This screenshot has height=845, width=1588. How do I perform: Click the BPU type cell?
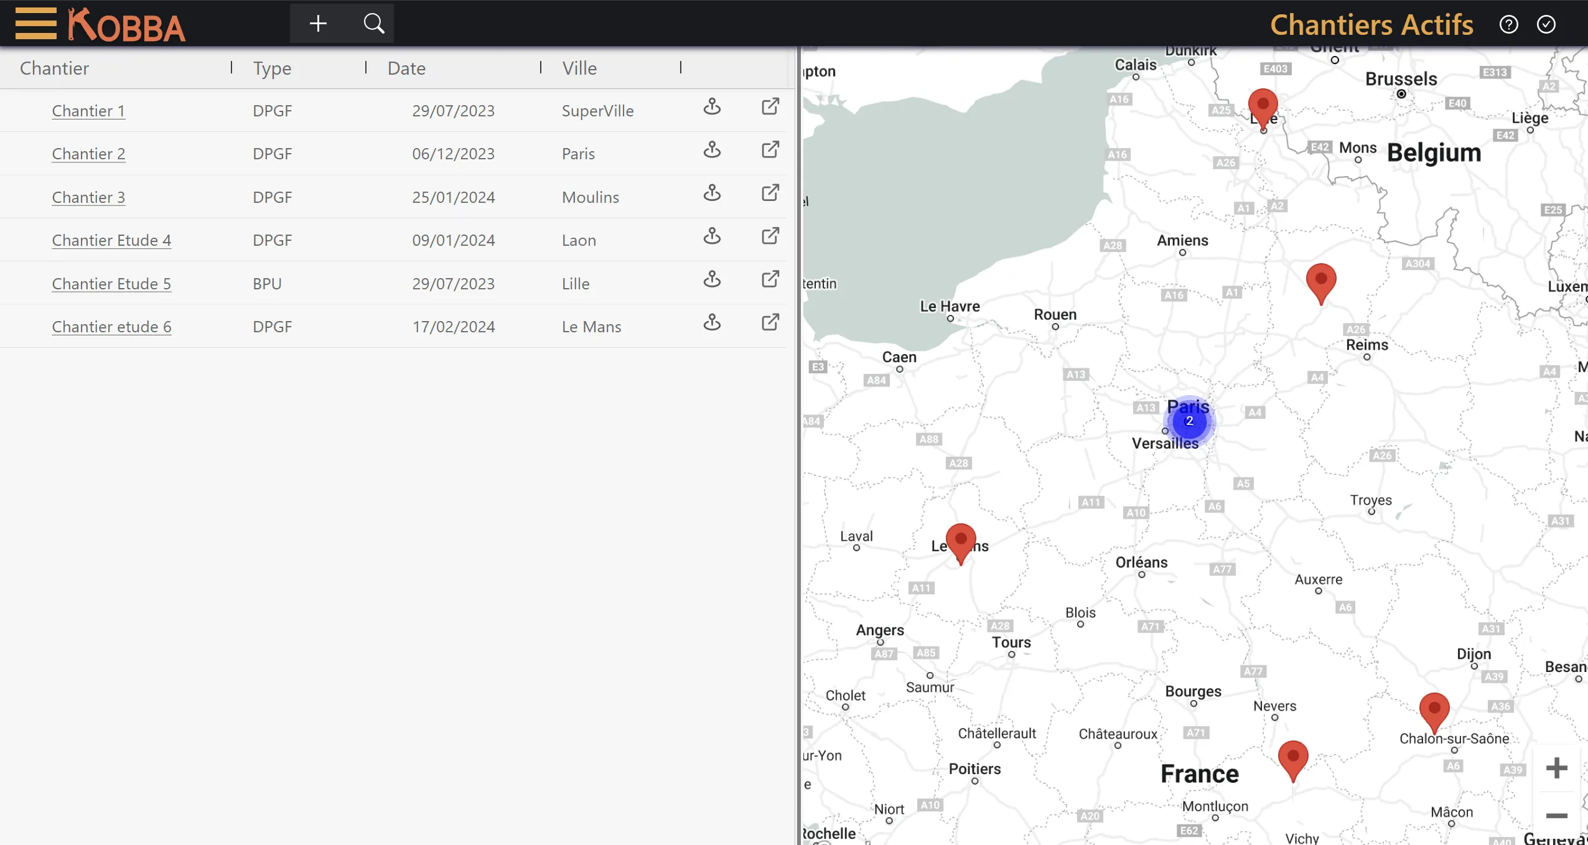coord(267,284)
